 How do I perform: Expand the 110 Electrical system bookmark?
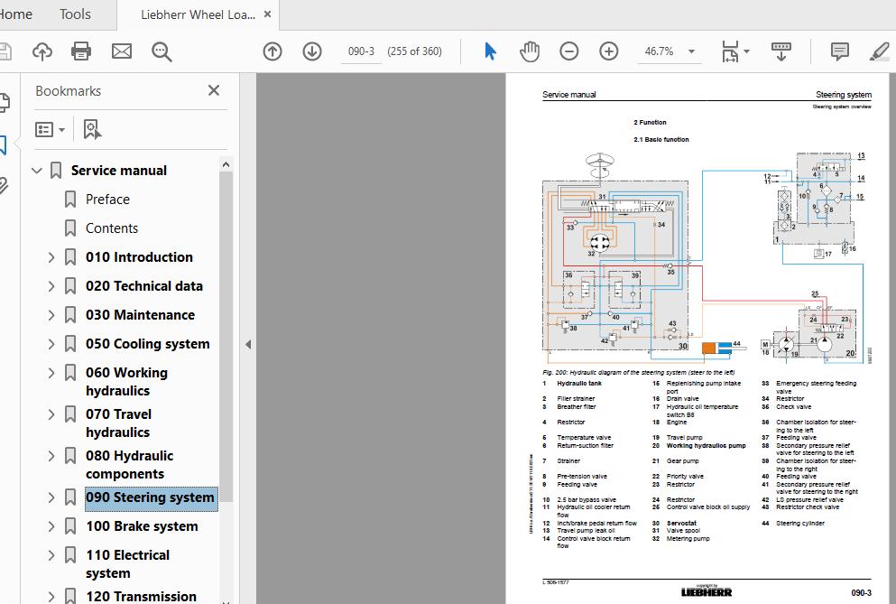(x=51, y=553)
